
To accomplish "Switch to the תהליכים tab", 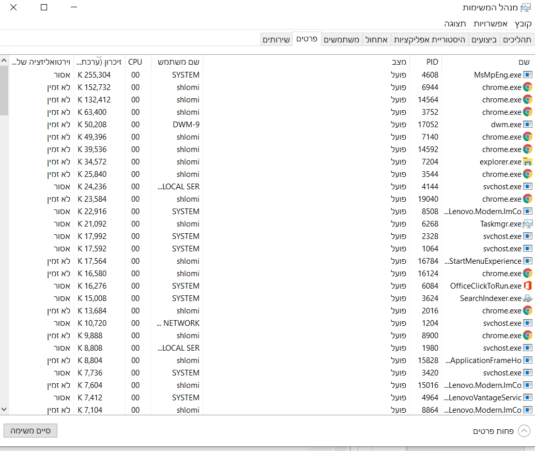I will click(517, 40).
